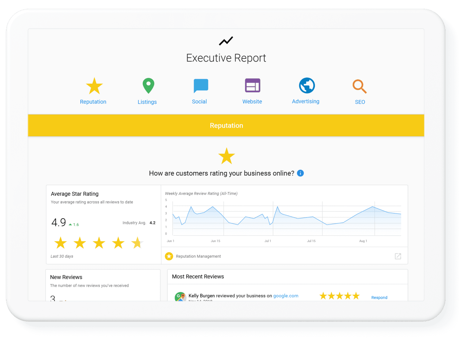Viewport: 459px width, 340px height.
Task: Click the Aug 1 chart axis label
Action: (363, 241)
